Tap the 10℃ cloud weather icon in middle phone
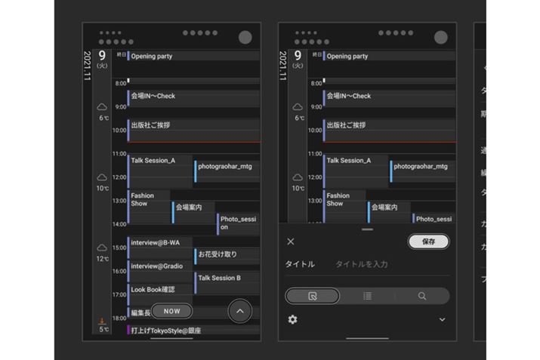This screenshot has width=540, height=360. click(298, 177)
